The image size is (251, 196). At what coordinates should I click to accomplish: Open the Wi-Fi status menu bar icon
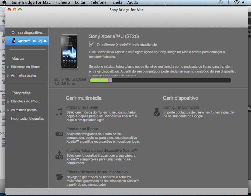237,2
